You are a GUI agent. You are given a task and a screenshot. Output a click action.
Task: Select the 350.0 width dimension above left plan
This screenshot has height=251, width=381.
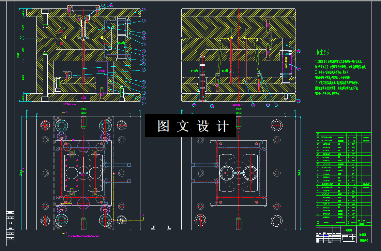(84, 109)
